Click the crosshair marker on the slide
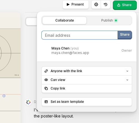The image size is (139, 123). (4, 96)
